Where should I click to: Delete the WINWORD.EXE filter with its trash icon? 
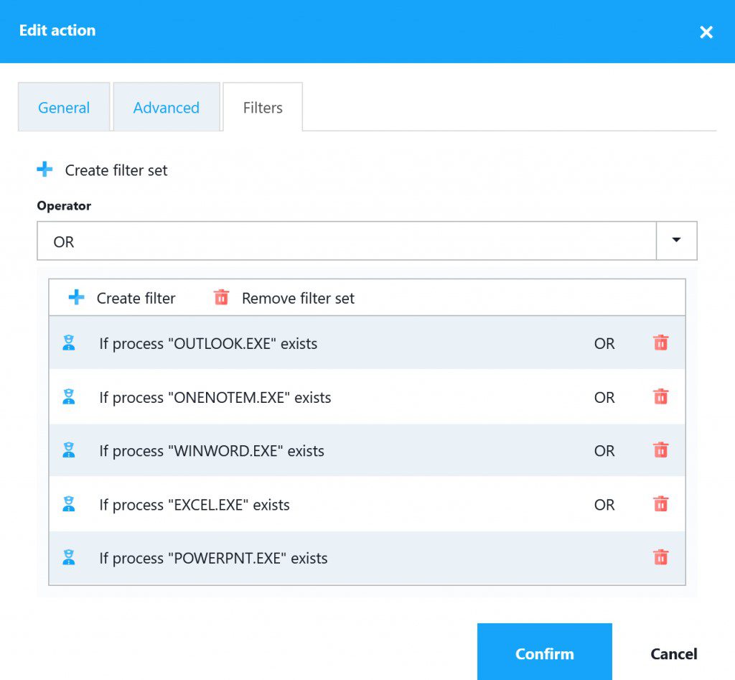(660, 450)
